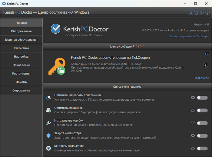Open the Статистика section
This screenshot has width=212, height=157.
pos(22,48)
